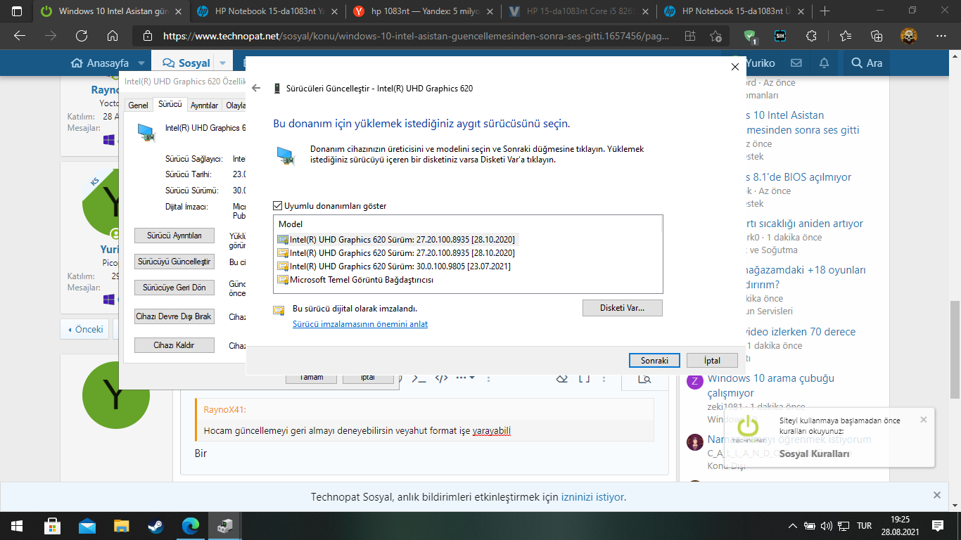The width and height of the screenshot is (961, 540).
Task: Switch to the Genel tab in properties window
Action: coord(138,105)
